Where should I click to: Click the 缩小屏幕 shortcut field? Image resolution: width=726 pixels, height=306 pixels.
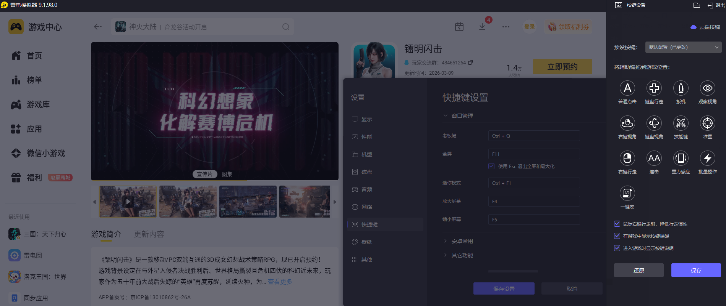[534, 219]
